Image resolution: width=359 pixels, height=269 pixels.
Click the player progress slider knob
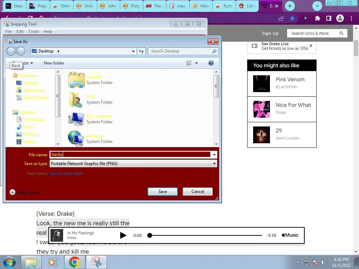tap(150, 235)
